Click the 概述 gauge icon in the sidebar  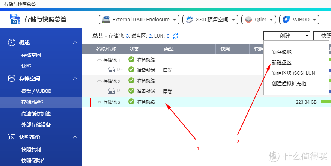(x=12, y=42)
